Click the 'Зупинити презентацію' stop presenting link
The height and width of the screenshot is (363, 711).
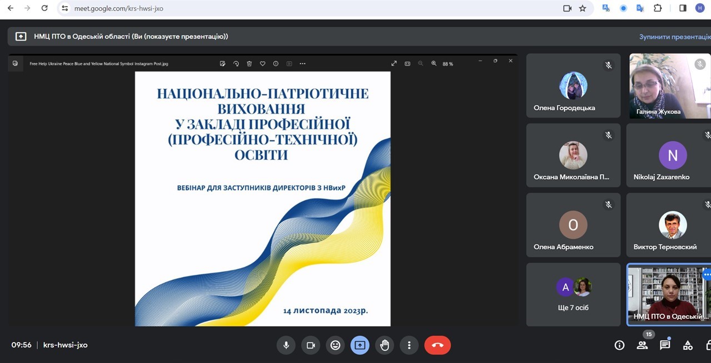674,37
